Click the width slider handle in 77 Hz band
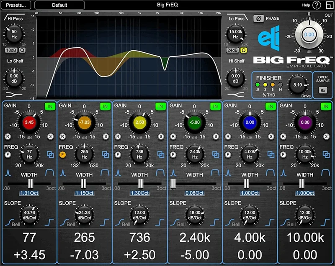The width and height of the screenshot is (335, 266). click(x=31, y=184)
